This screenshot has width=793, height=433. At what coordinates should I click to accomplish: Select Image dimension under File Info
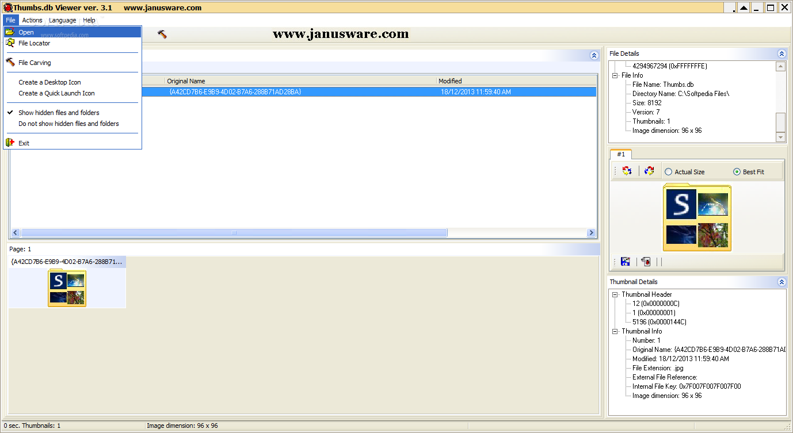[x=667, y=131]
